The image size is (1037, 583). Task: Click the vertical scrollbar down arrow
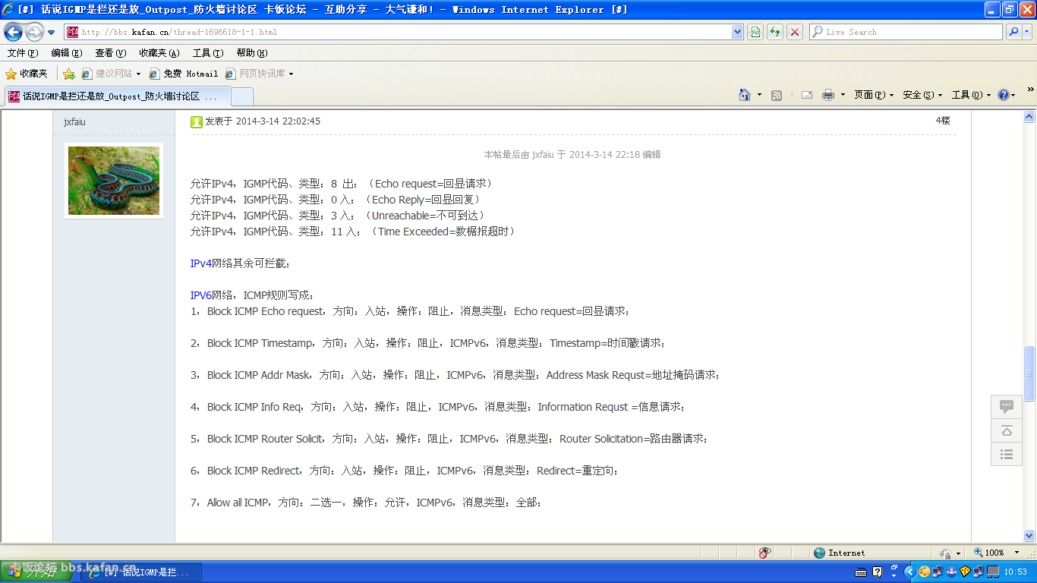point(1029,535)
